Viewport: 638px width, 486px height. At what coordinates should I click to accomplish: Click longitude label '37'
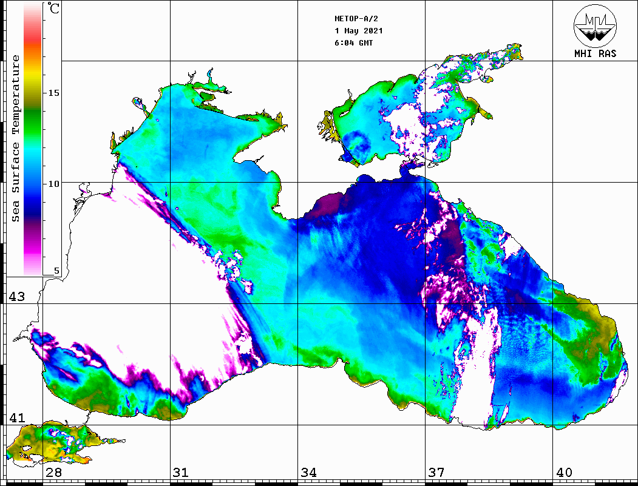point(436,472)
